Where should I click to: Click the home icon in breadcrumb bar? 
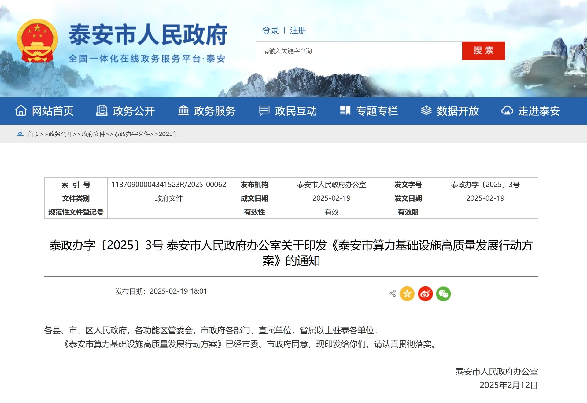pos(20,134)
